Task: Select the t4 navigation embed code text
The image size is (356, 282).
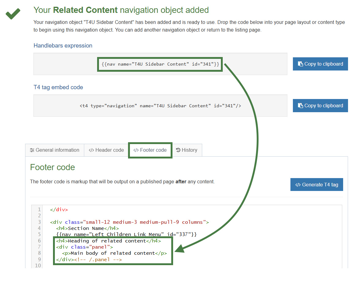Action: tap(160, 106)
